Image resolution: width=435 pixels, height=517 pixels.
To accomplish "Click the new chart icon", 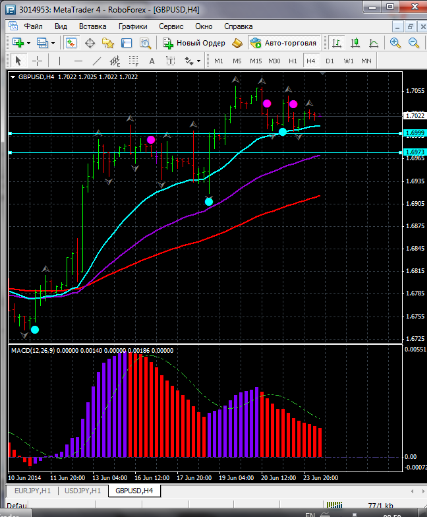I will (17, 43).
